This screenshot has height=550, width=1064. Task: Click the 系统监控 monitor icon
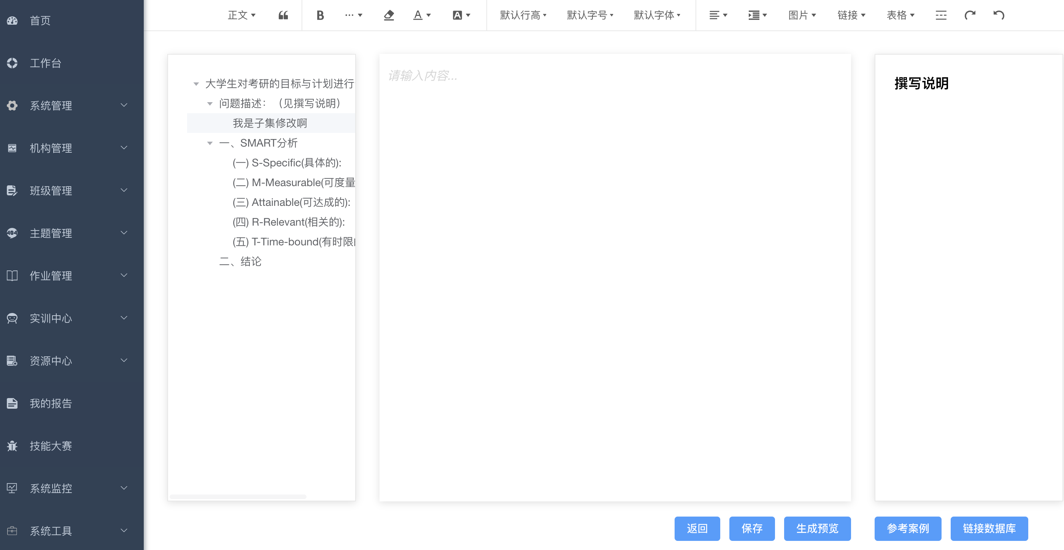point(12,488)
